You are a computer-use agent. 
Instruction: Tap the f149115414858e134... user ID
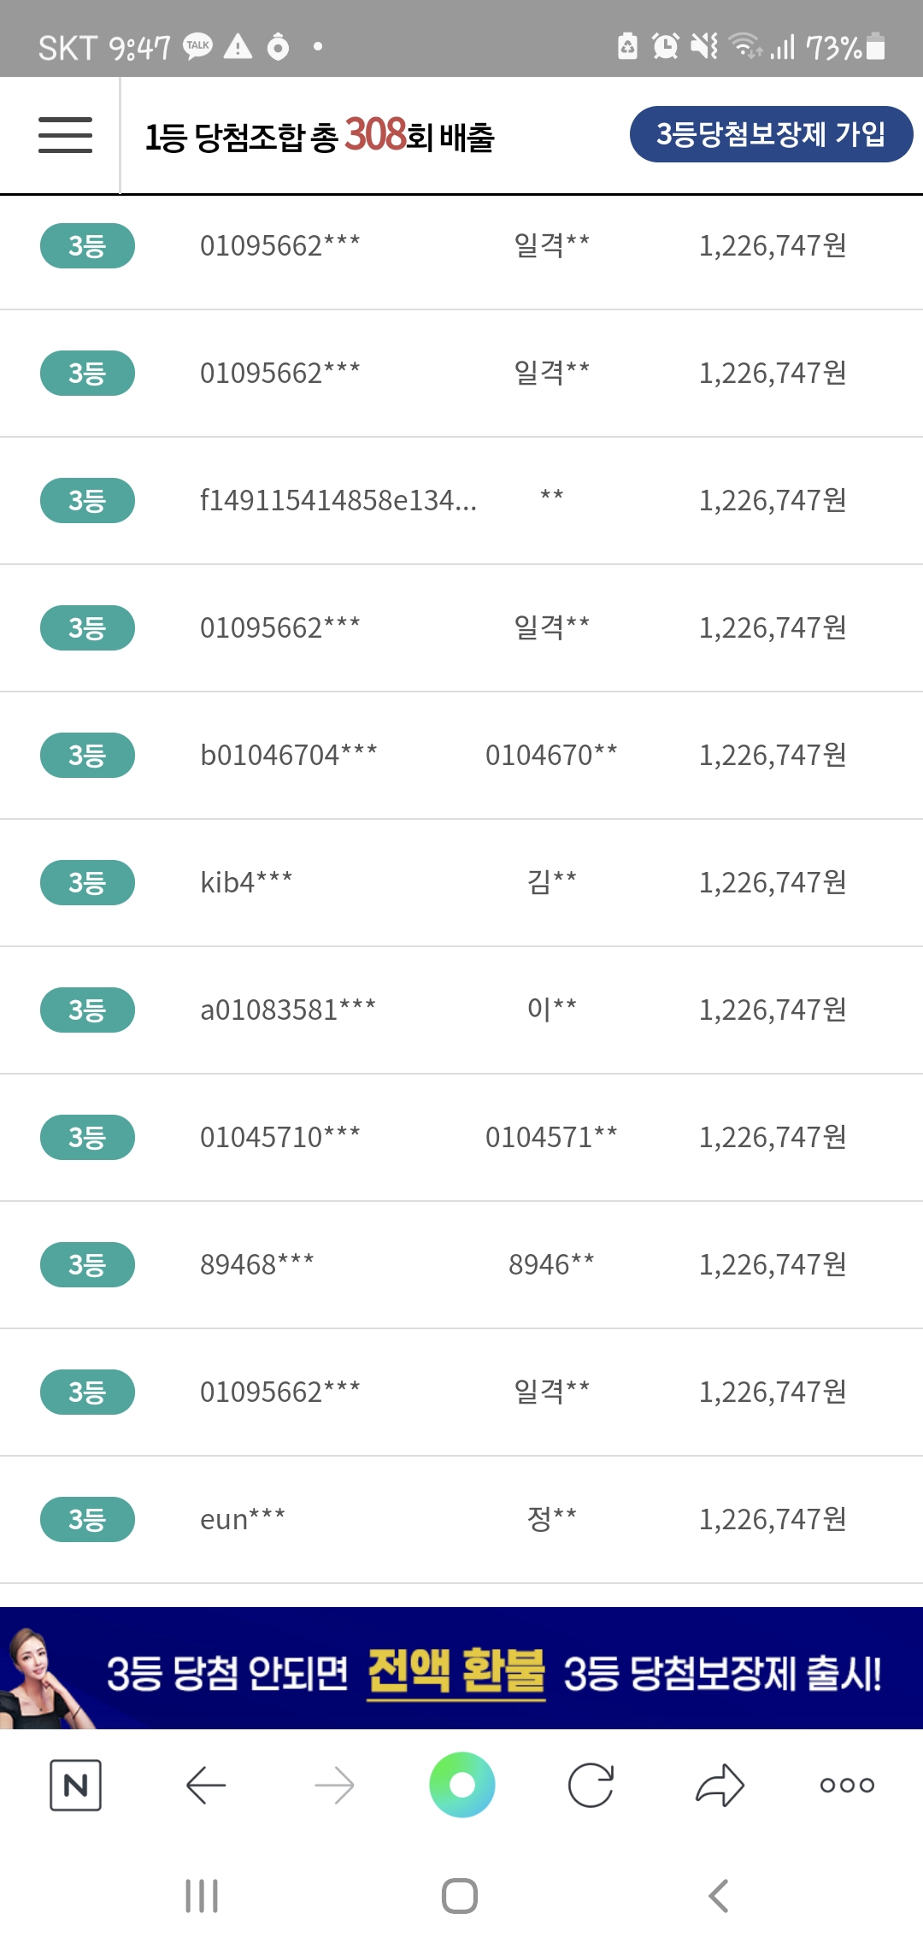point(338,501)
